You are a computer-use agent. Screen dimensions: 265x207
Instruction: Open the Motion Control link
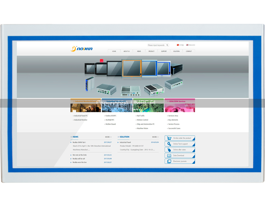click(143, 120)
